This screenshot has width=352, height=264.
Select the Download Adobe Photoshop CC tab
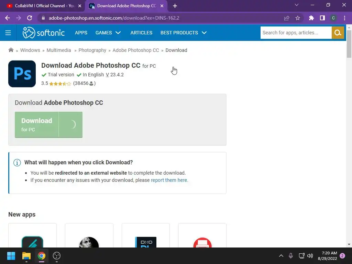pyautogui.click(x=126, y=6)
